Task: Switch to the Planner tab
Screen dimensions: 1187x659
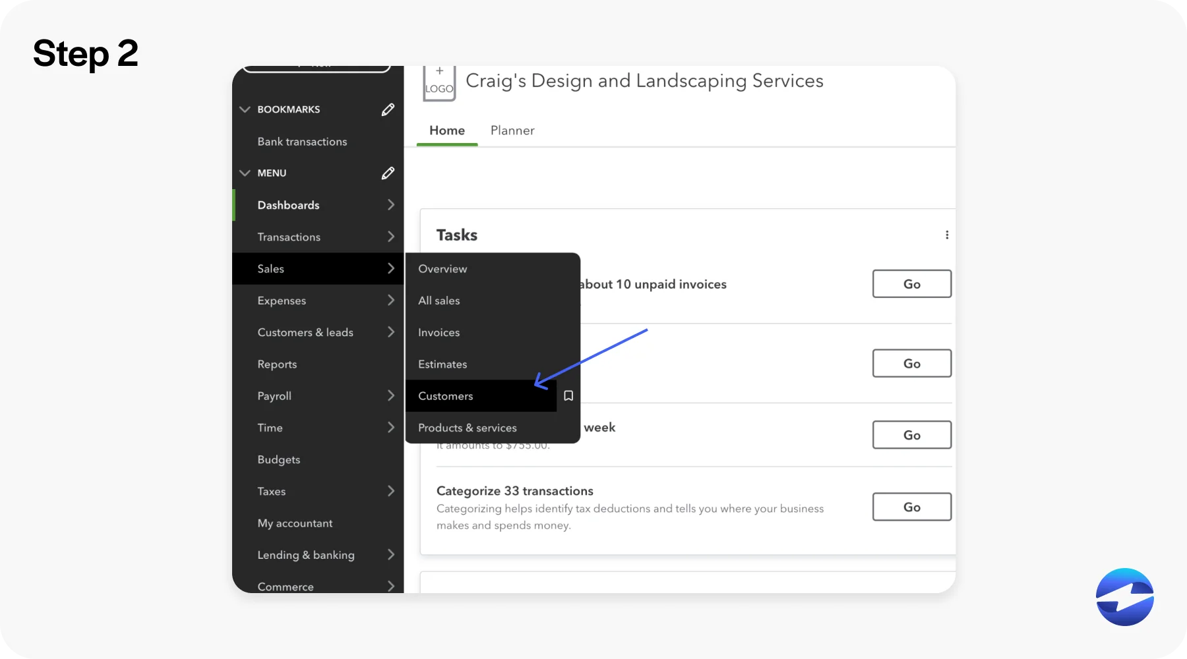Action: [512, 130]
